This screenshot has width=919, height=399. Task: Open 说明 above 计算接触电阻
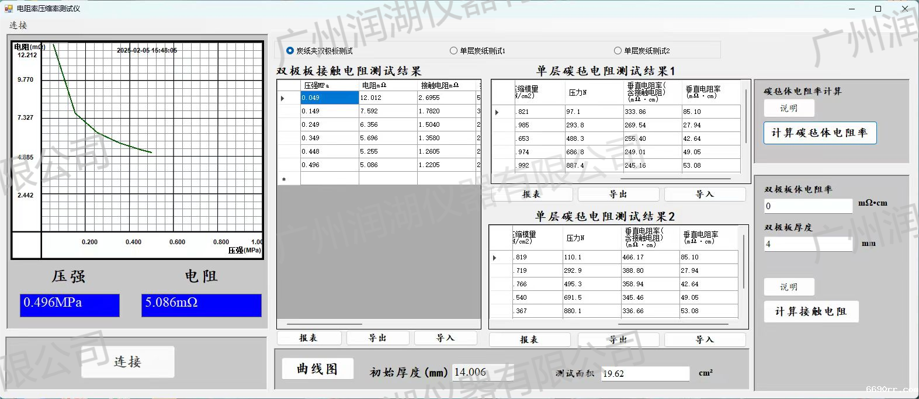click(789, 287)
